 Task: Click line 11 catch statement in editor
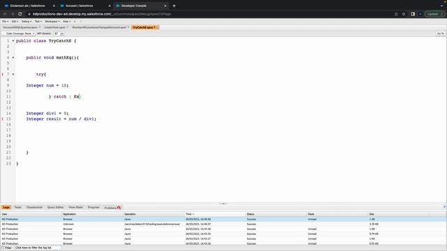coord(65,97)
